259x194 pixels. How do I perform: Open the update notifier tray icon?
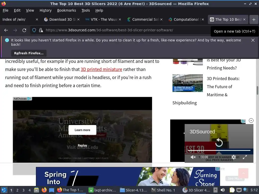coord(245,190)
